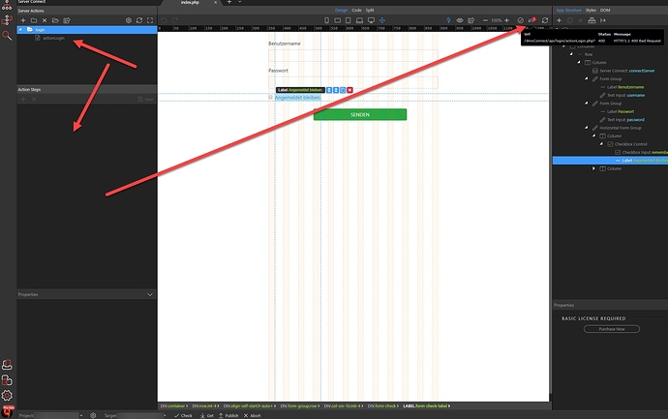Toggle the eye preview visibility icon

[460, 20]
